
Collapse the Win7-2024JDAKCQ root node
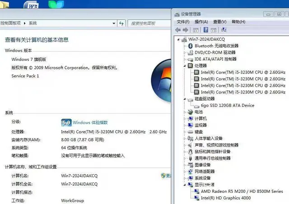178,39
